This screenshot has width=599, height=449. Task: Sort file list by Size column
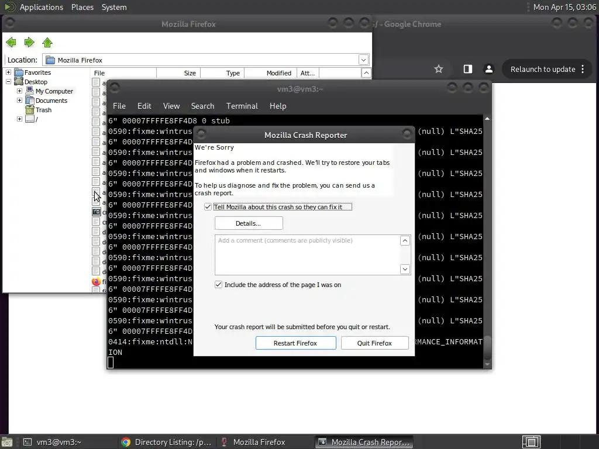click(178, 73)
